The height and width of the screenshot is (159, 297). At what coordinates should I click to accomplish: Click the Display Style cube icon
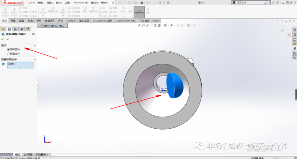[x=165, y=25]
